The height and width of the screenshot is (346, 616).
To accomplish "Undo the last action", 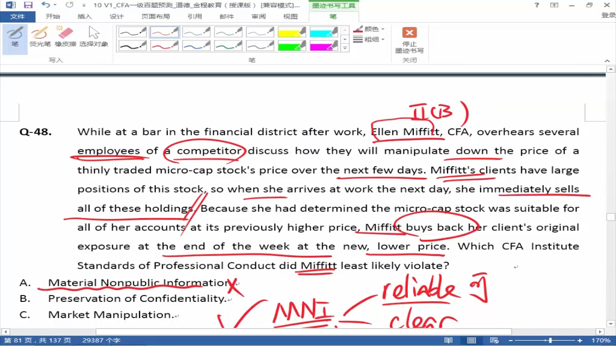I will tap(46, 5).
